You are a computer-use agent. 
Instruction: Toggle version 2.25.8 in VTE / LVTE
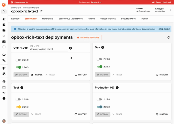pos(18,60)
